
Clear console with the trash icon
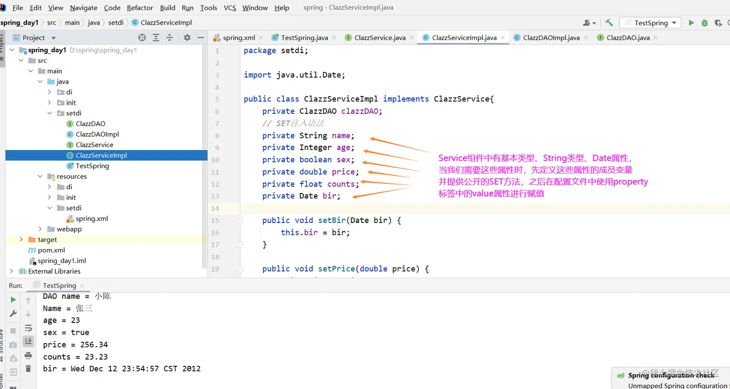point(28,369)
